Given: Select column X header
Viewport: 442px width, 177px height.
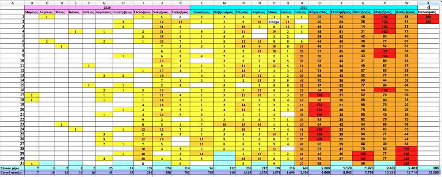Looking at the screenshot, I should pyautogui.click(x=428, y=3).
